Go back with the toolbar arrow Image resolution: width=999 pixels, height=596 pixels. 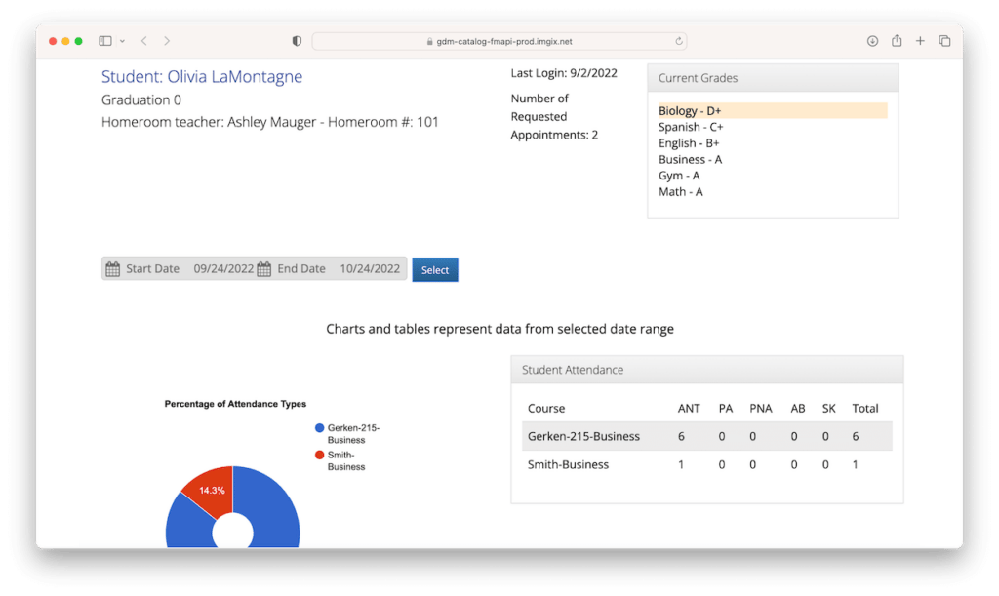tap(144, 41)
